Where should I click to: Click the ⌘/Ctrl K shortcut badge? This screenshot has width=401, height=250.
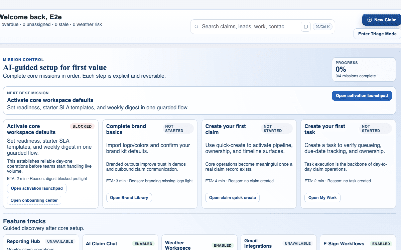(322, 26)
